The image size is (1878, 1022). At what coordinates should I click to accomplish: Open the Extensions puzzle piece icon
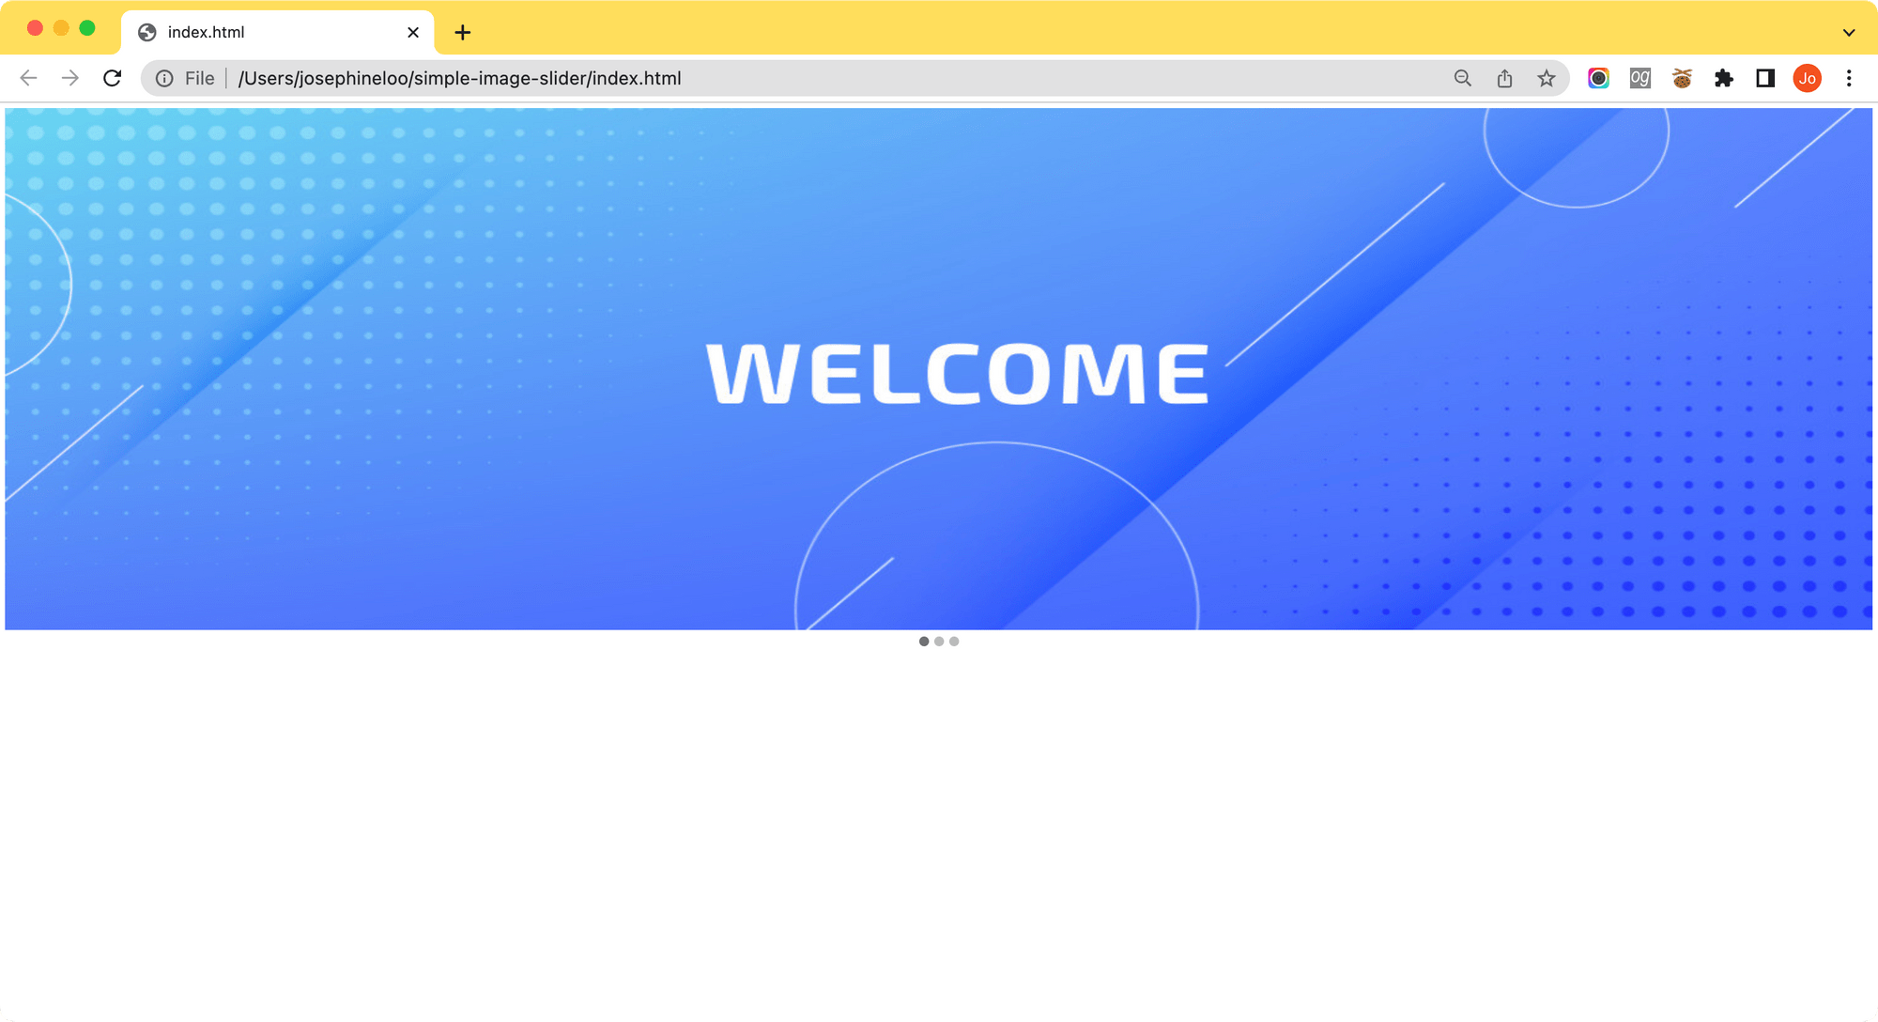coord(1725,78)
